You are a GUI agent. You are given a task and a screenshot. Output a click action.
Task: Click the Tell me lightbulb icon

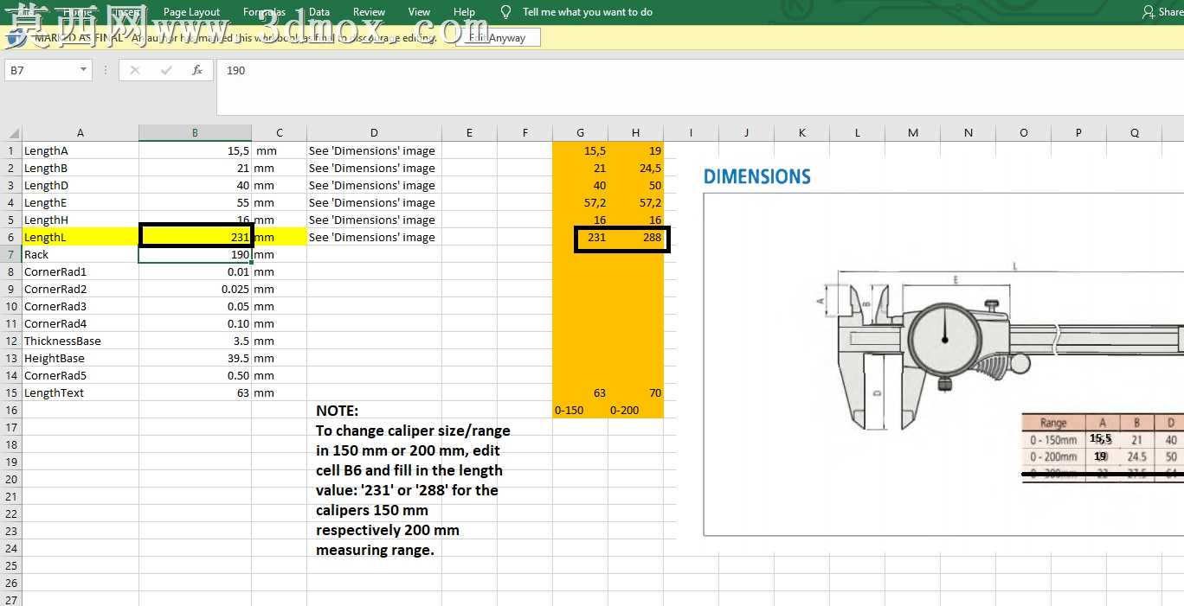(506, 11)
